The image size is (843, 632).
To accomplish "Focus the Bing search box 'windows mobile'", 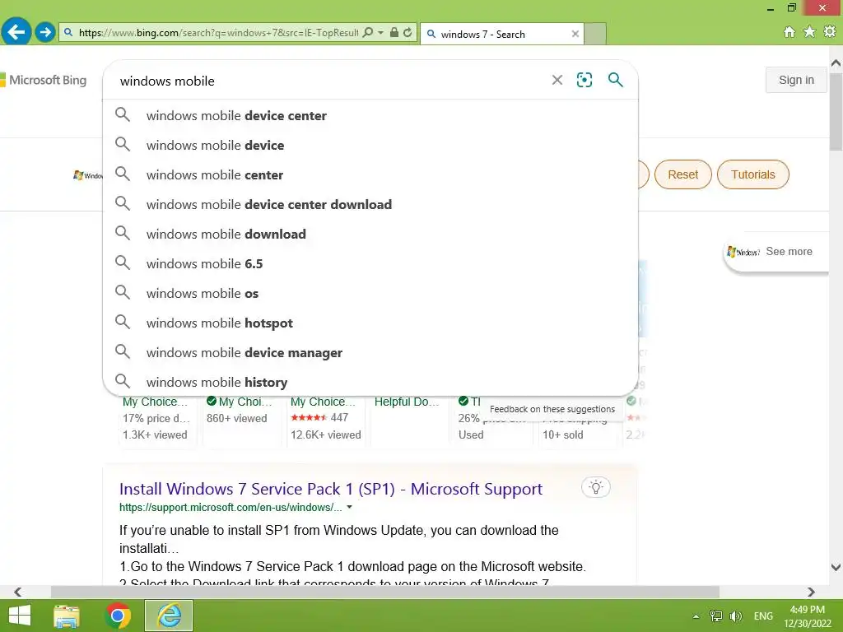I will (328, 81).
